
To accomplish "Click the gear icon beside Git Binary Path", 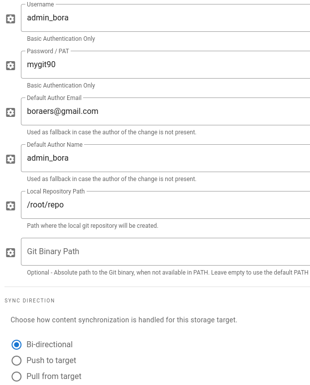I will [10, 253].
